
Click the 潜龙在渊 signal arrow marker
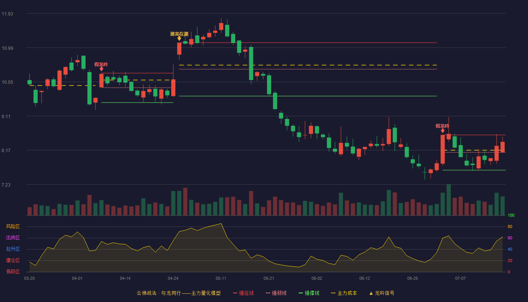[179, 39]
